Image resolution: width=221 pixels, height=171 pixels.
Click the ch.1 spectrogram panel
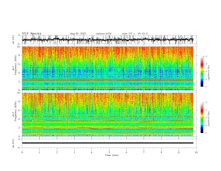(x=107, y=68)
